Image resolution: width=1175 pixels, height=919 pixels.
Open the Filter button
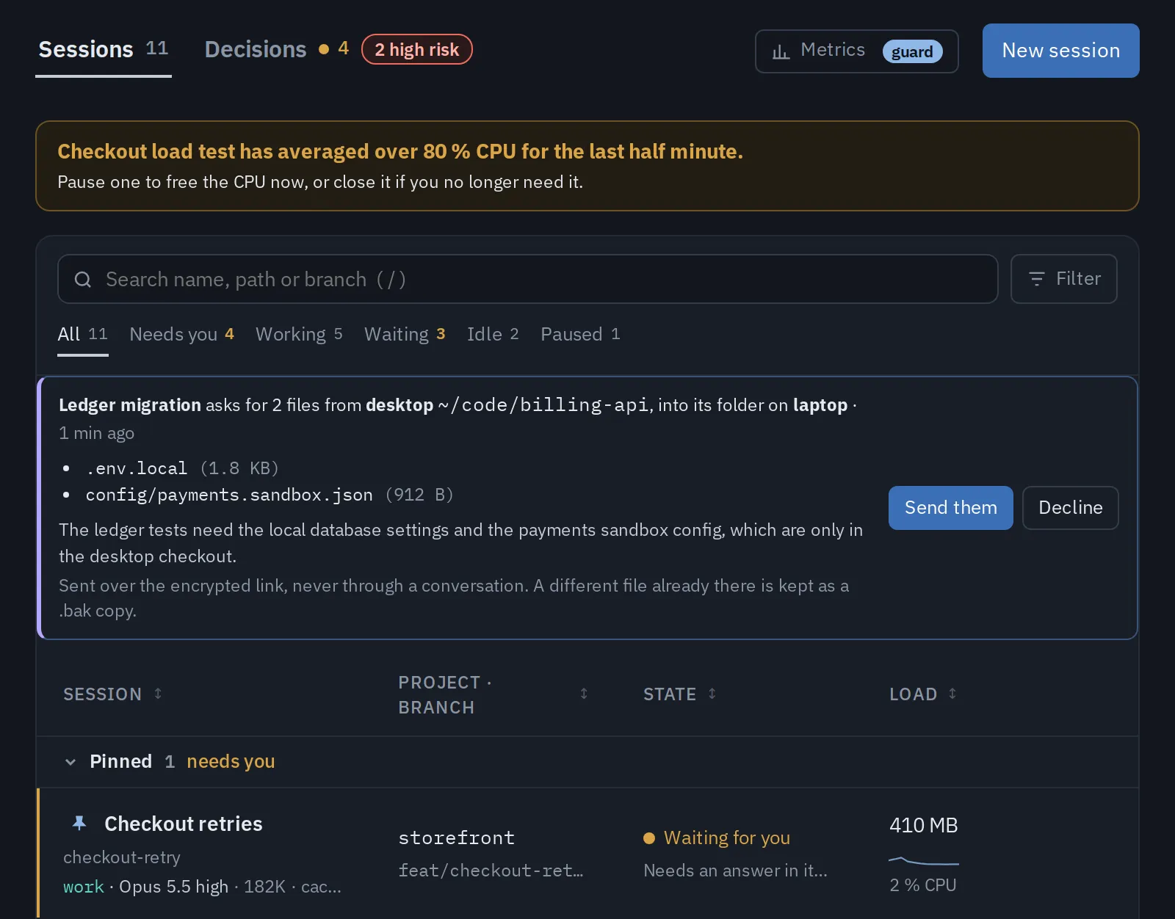coord(1064,279)
